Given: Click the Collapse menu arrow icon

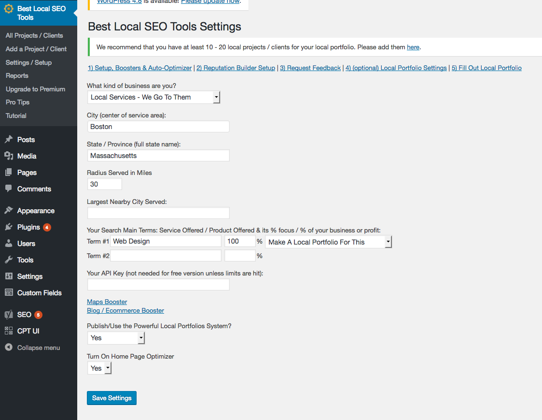Looking at the screenshot, I should tap(9, 348).
